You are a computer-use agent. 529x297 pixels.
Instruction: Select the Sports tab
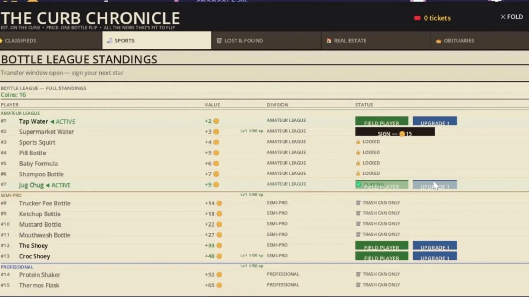tap(157, 40)
